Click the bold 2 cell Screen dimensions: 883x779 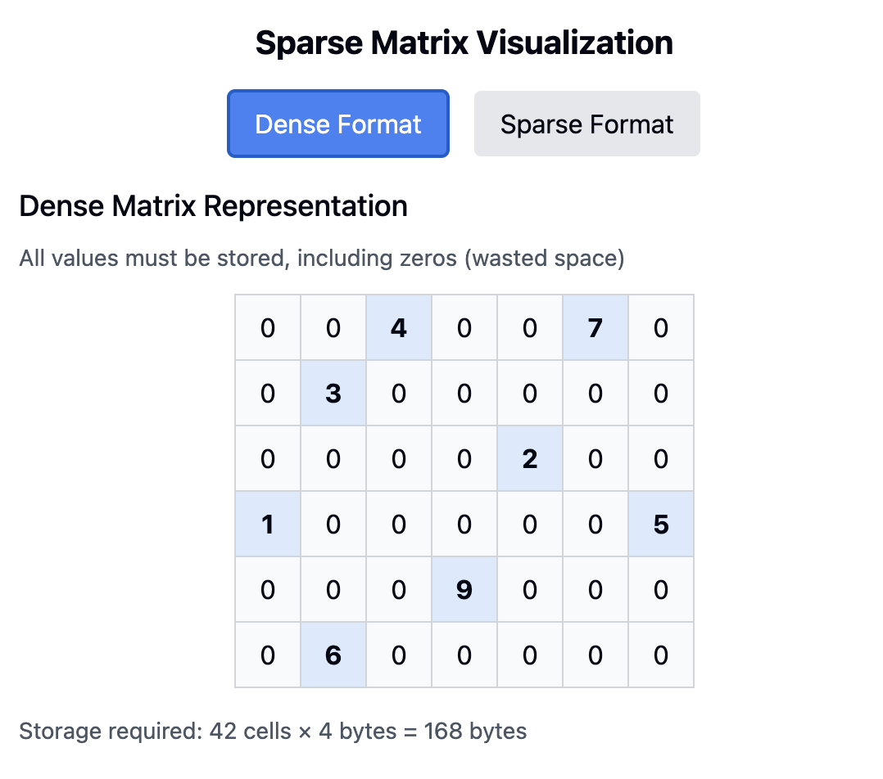[530, 459]
